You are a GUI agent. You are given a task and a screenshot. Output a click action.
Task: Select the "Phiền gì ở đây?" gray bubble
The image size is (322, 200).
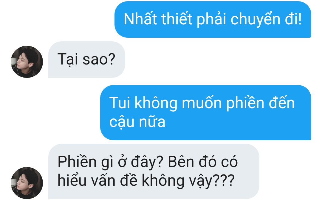154,171
